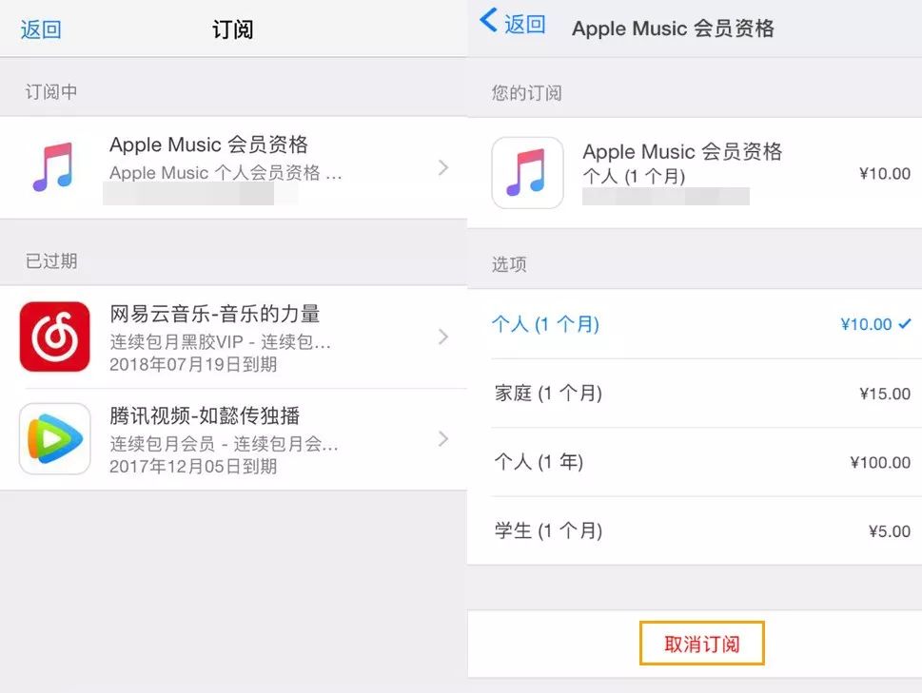Open the 网易云音乐-音乐的力量 expired entry

233,337
